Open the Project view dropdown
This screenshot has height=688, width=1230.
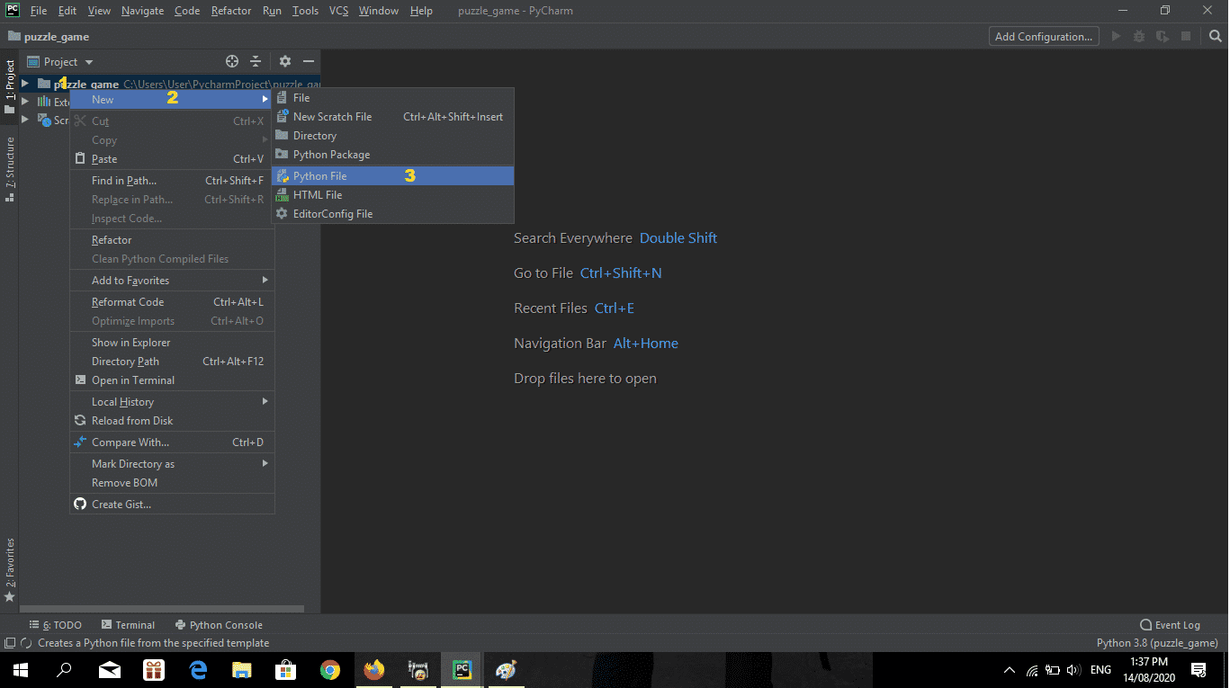(63, 61)
